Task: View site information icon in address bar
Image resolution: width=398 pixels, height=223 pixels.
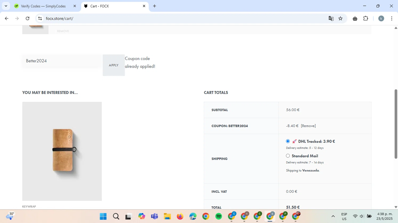Action: click(40, 19)
